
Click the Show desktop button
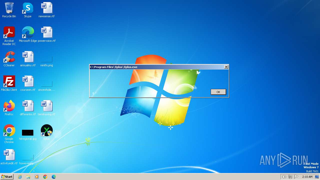click(317, 177)
